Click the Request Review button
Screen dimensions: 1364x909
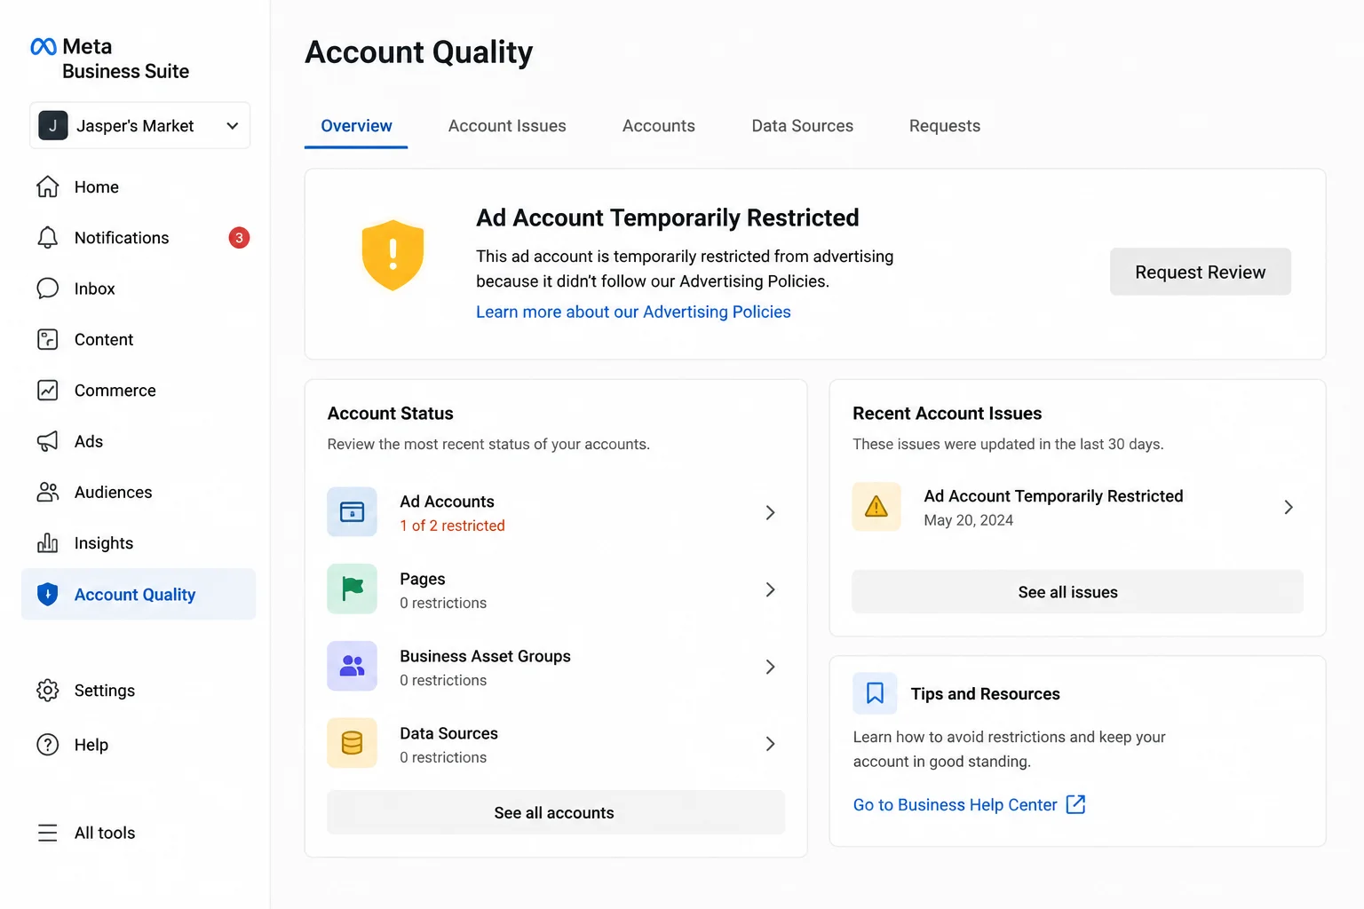[1201, 272]
